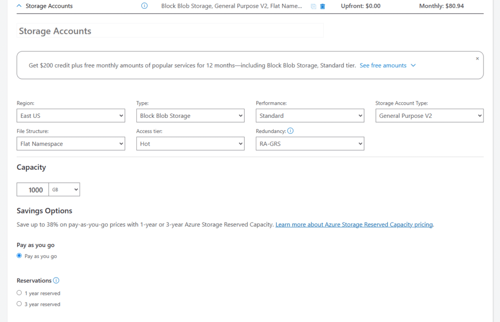The image size is (500, 322).
Task: Open the Storage Accounts info tooltip icon
Action: click(144, 6)
